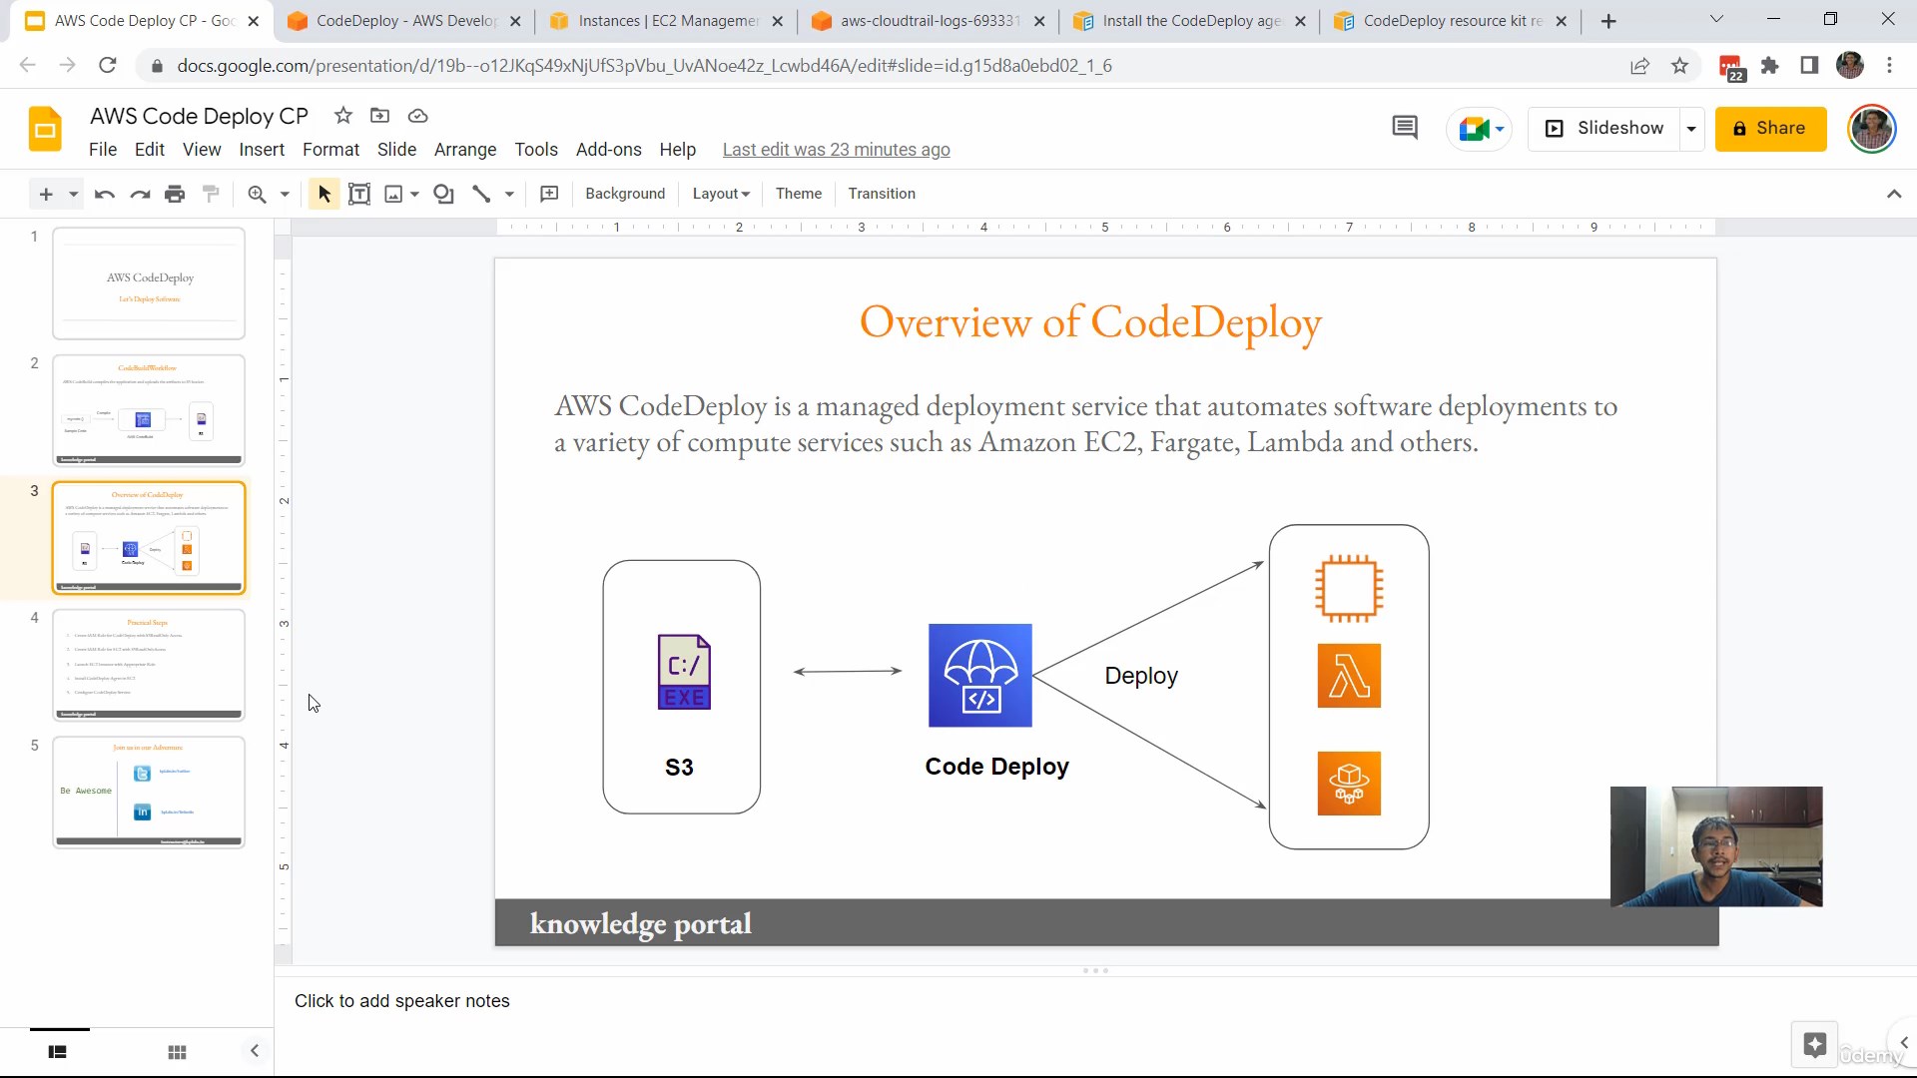The height and width of the screenshot is (1078, 1917).
Task: Open the Edit menu
Action: [x=150, y=150]
